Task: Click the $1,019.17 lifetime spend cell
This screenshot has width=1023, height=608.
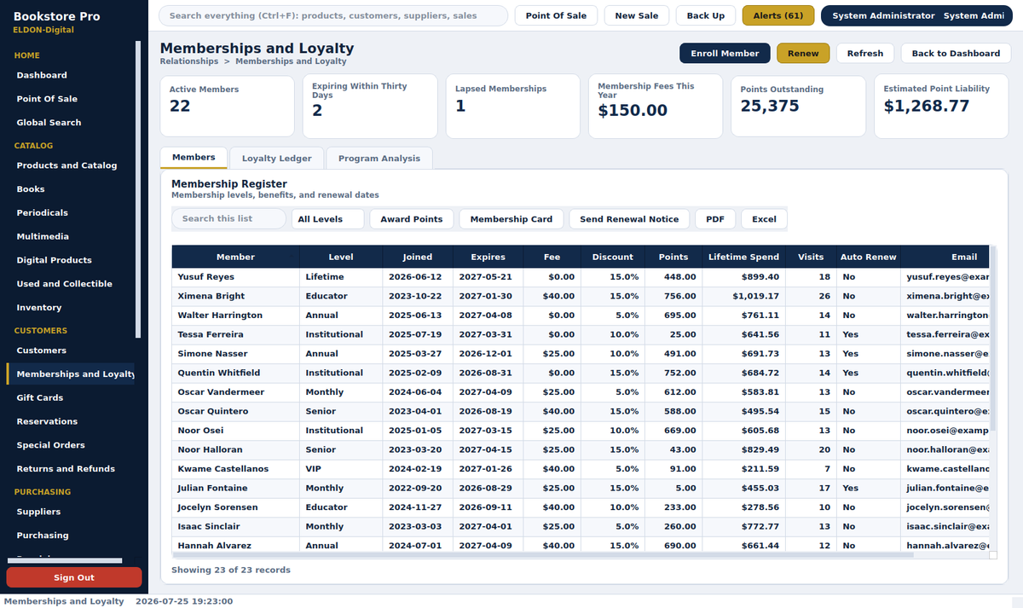Action: 744,296
